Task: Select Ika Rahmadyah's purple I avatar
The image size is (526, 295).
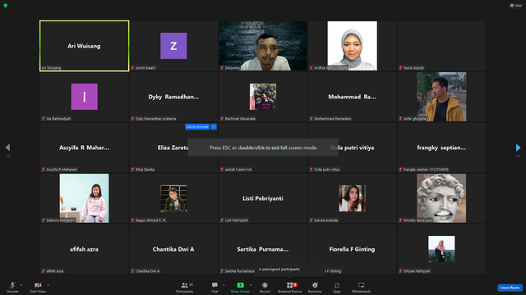Action: (84, 97)
